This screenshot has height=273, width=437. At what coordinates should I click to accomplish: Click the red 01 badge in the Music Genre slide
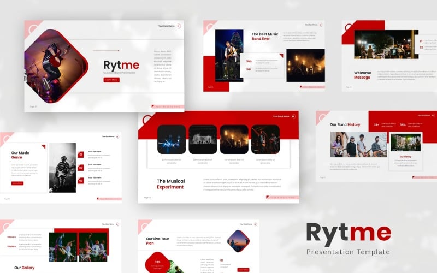(x=80, y=155)
